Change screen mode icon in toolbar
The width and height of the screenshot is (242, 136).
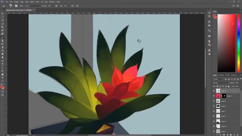click(x=2, y=95)
